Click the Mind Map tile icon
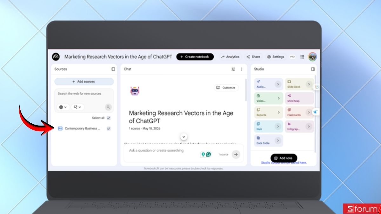Screen dimensions: 381x214 pyautogui.click(x=289, y=95)
